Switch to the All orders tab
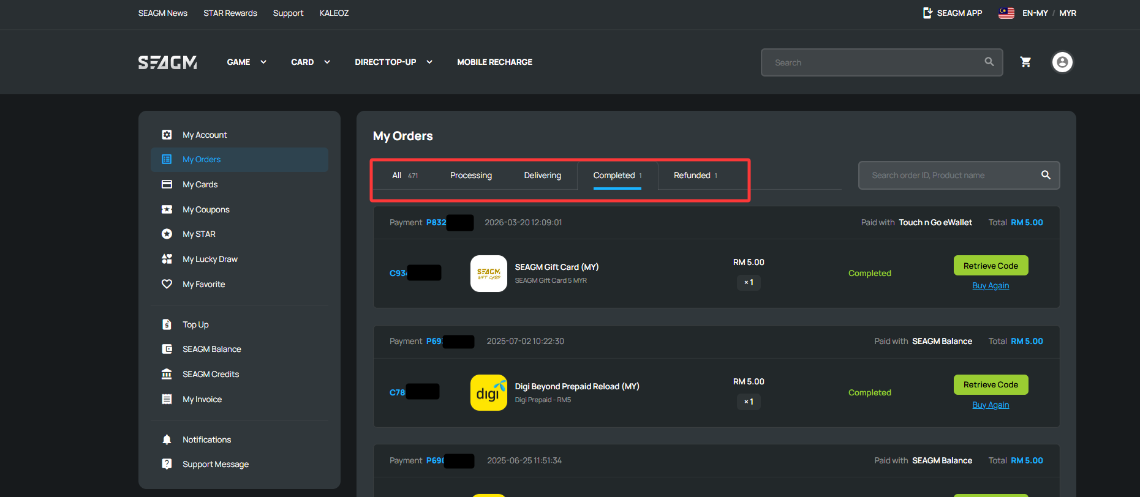 click(x=405, y=175)
